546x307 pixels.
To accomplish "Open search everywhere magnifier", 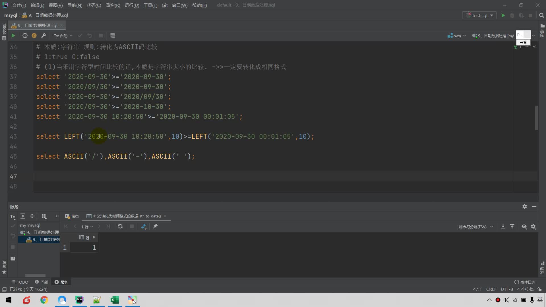I will [x=541, y=15].
